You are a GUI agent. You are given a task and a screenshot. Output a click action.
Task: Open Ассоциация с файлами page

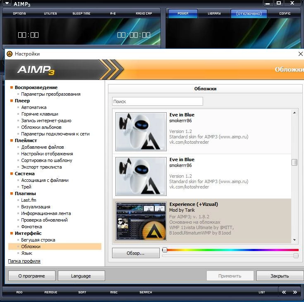point(45,180)
